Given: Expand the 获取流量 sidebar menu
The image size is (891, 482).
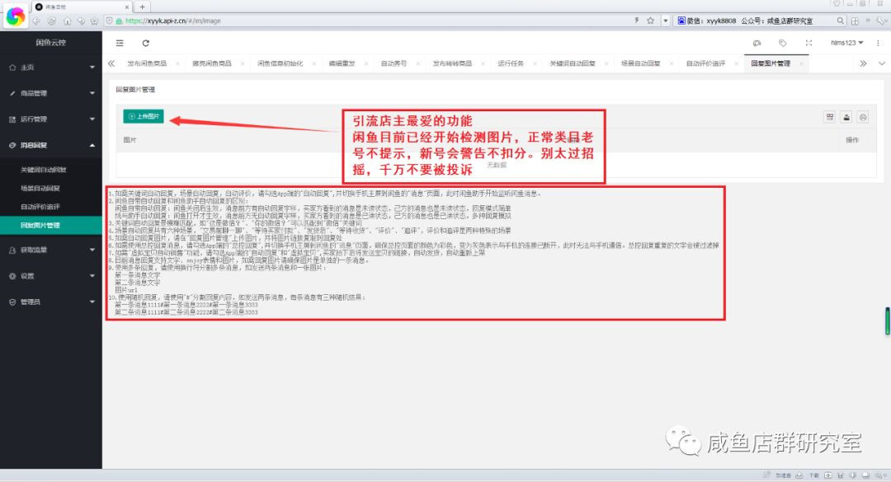Looking at the screenshot, I should pos(51,250).
